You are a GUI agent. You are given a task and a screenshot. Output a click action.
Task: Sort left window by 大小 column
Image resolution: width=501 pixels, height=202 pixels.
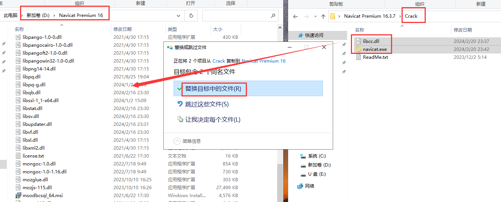[218, 29]
